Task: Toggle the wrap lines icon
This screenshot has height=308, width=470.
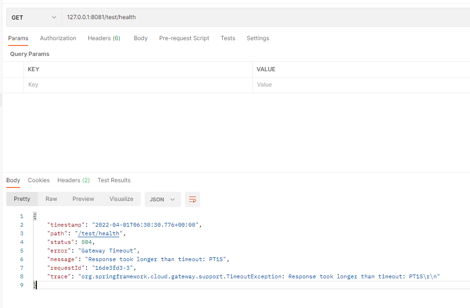Action: pos(193,199)
